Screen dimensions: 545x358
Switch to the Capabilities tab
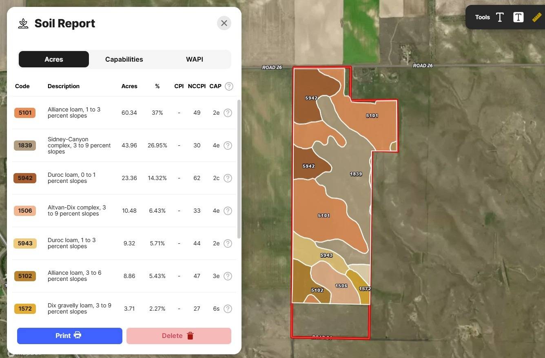pyautogui.click(x=124, y=59)
